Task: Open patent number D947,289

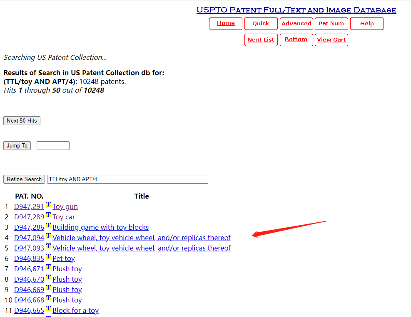Action: point(29,217)
